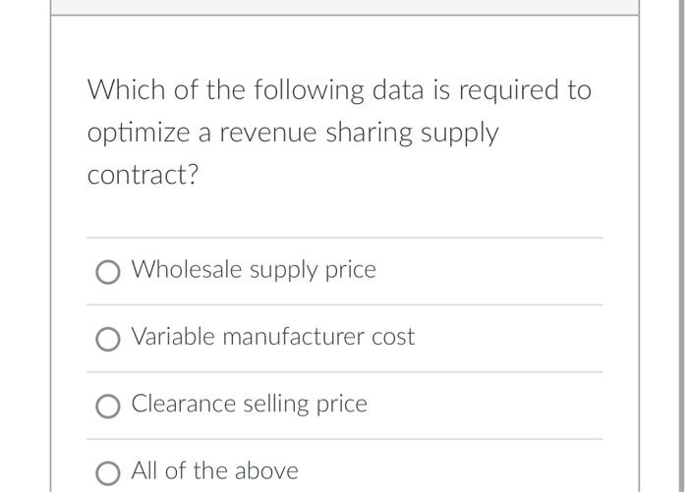The width and height of the screenshot is (688, 492).
Task: Select the Wholesale supply price radio button
Action: coord(107,272)
